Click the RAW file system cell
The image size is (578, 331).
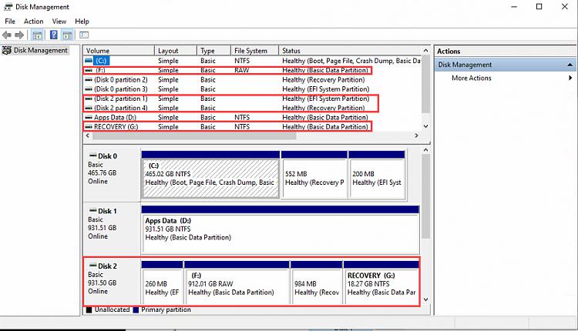(242, 70)
